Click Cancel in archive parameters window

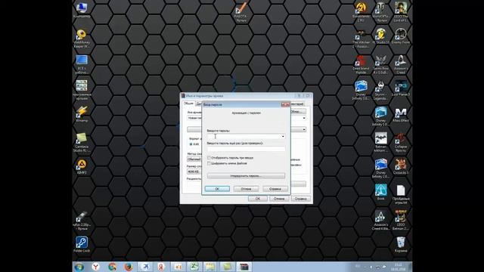tap(279, 199)
